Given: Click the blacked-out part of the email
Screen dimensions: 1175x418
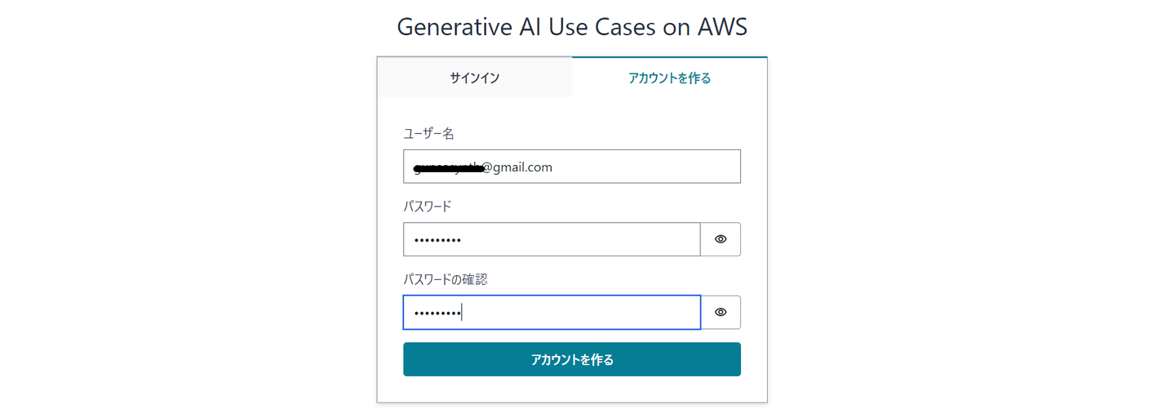Looking at the screenshot, I should tap(449, 168).
